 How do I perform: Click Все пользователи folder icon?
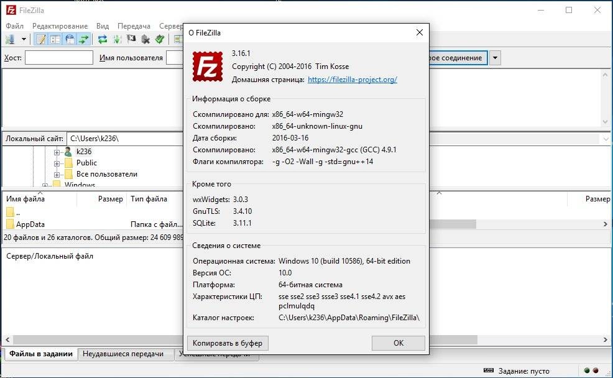click(x=68, y=174)
